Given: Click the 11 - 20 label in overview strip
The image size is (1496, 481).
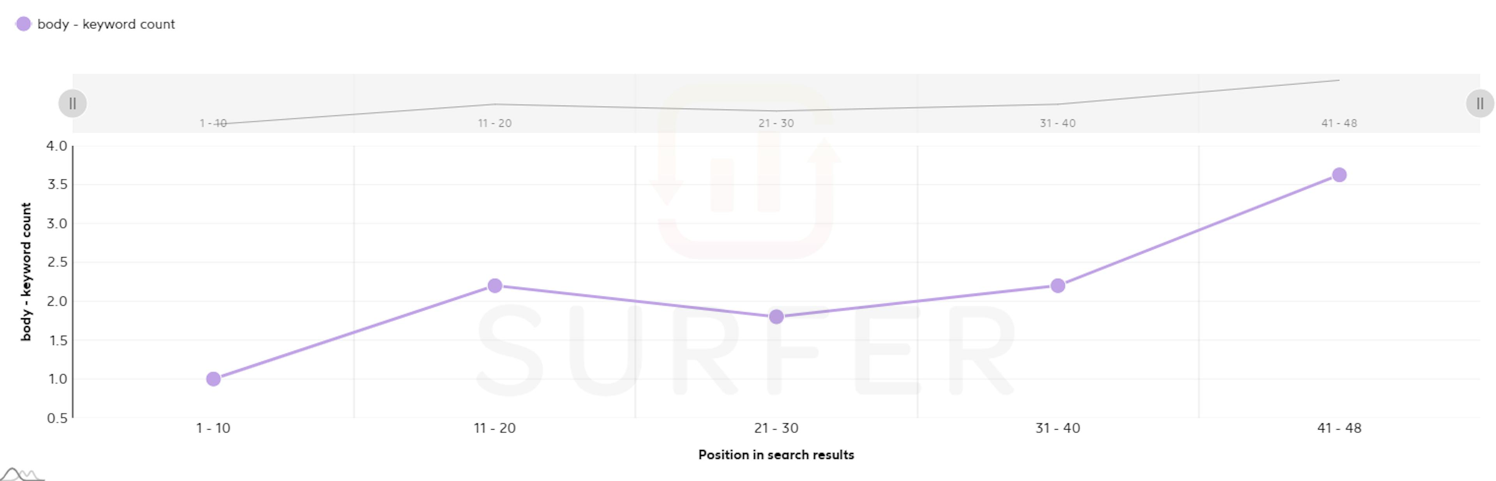Looking at the screenshot, I should pyautogui.click(x=495, y=123).
